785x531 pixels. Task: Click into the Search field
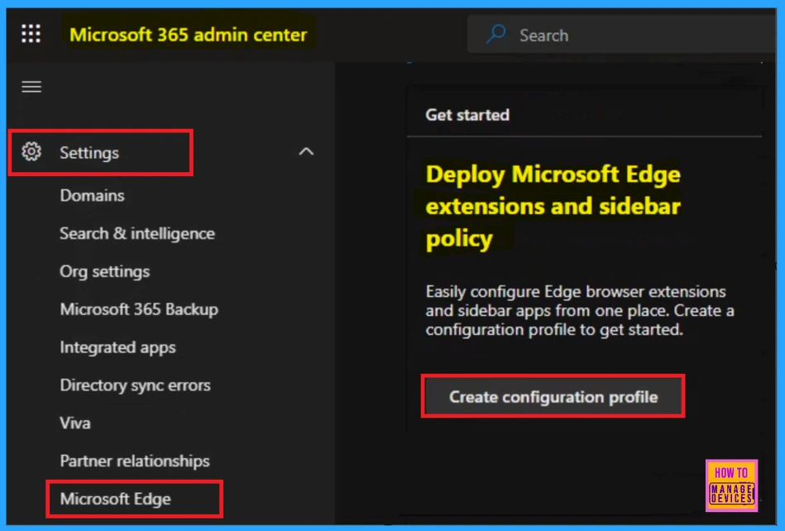[620, 35]
